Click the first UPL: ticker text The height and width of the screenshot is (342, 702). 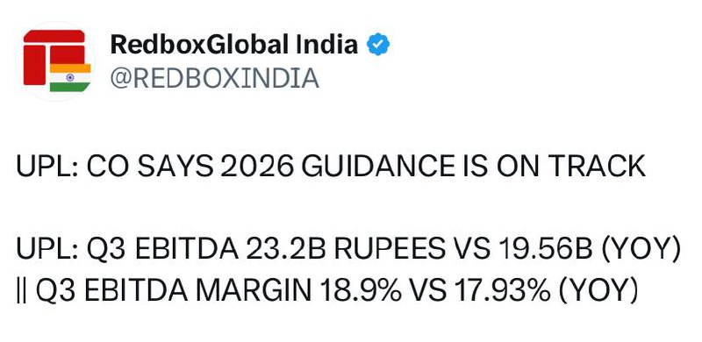coord(47,167)
